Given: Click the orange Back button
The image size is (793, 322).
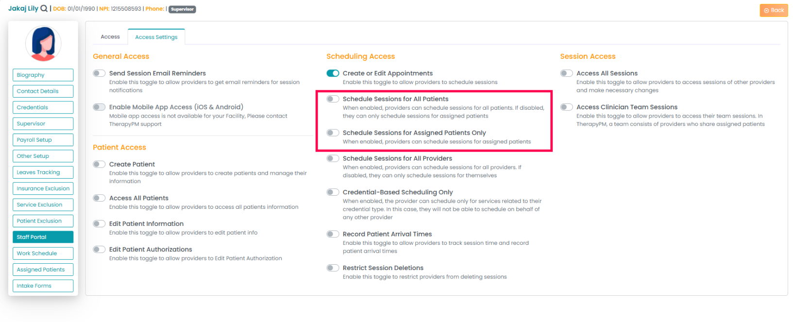Looking at the screenshot, I should 774,10.
